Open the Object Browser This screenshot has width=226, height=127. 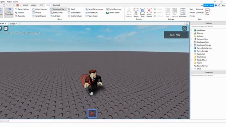click(x=40, y=9)
